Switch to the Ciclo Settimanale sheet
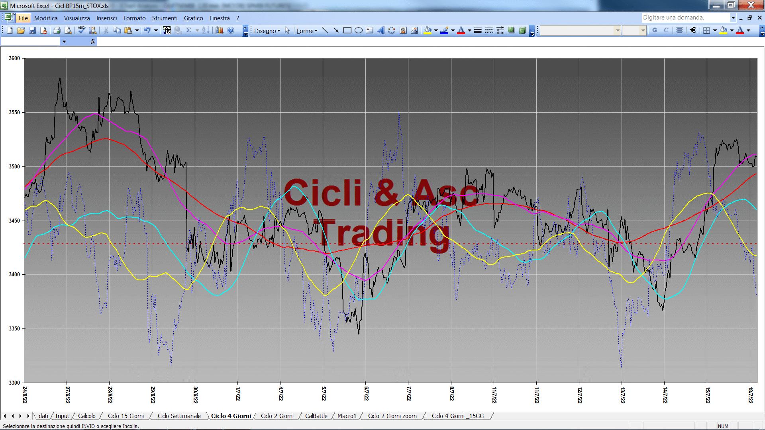This screenshot has height=430, width=765. 179,416
